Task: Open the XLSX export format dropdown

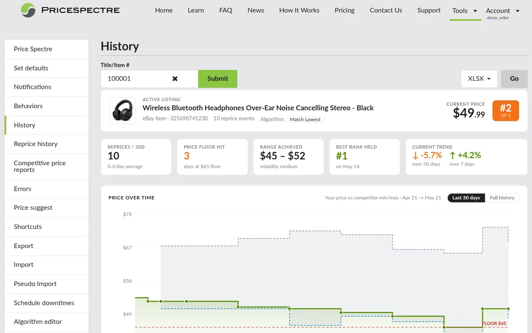Action: (x=479, y=79)
